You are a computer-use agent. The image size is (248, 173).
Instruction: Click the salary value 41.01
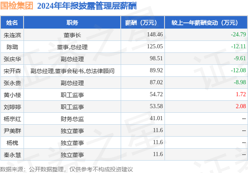pos(156,118)
